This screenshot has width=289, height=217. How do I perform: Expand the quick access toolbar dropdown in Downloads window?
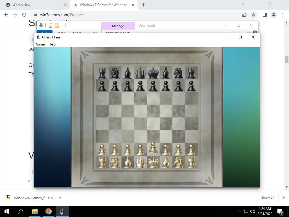coord(62,26)
